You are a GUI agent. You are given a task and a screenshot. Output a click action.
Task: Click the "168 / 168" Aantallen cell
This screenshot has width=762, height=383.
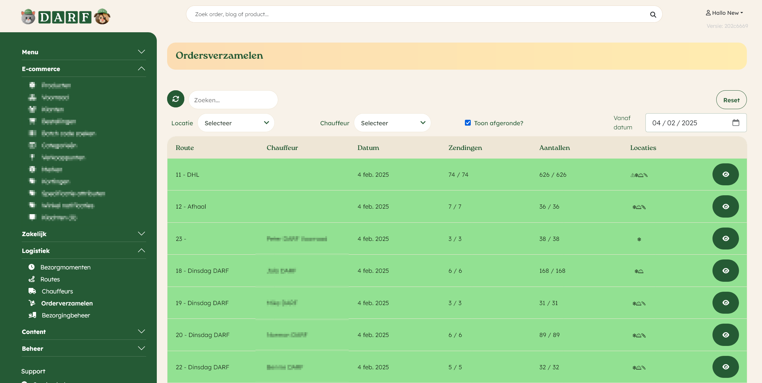(552, 270)
